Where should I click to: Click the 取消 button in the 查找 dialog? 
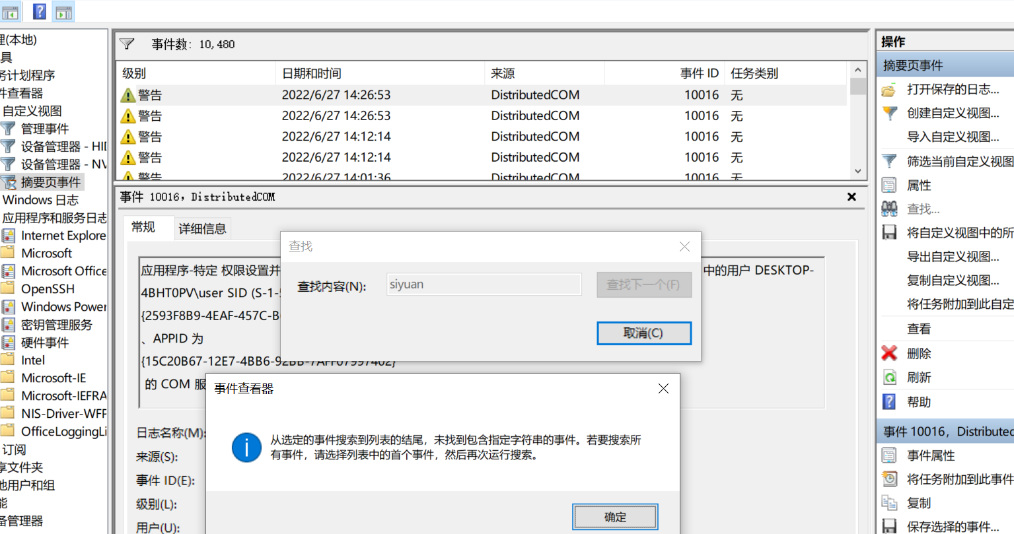click(x=643, y=333)
